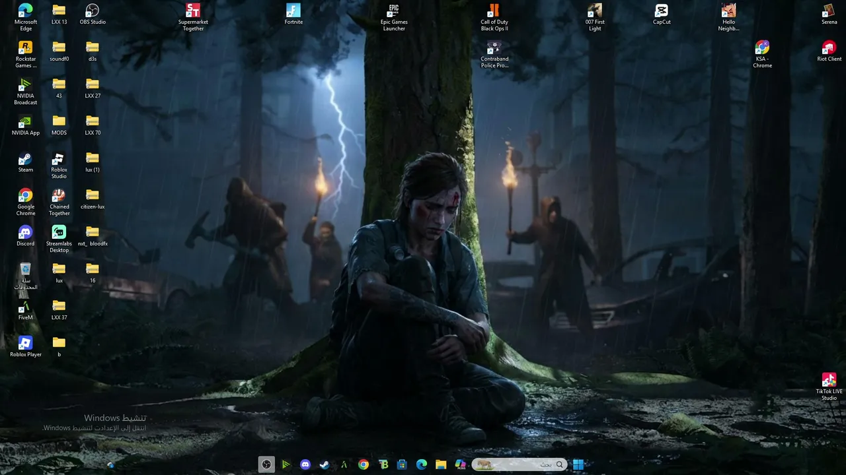Open Microsoft Store from the taskbar
Viewport: 846px width, 475px height.
click(x=402, y=464)
